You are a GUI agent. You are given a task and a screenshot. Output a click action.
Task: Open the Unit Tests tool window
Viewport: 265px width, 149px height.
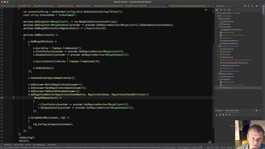tap(19, 145)
